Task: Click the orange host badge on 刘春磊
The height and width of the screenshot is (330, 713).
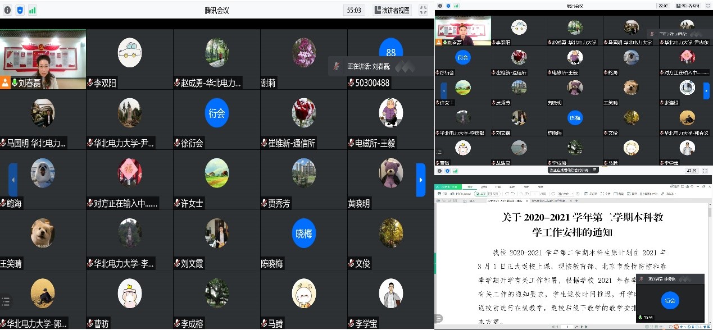Action: pos(5,83)
